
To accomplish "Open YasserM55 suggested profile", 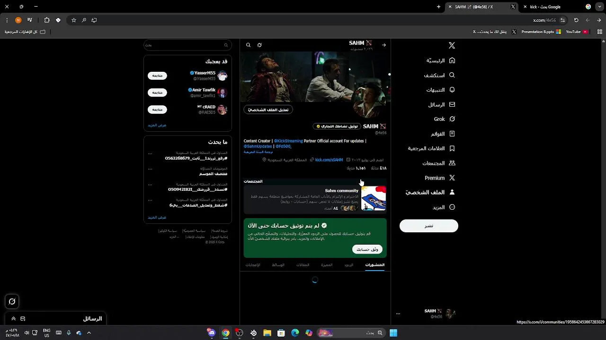I will tap(205, 73).
